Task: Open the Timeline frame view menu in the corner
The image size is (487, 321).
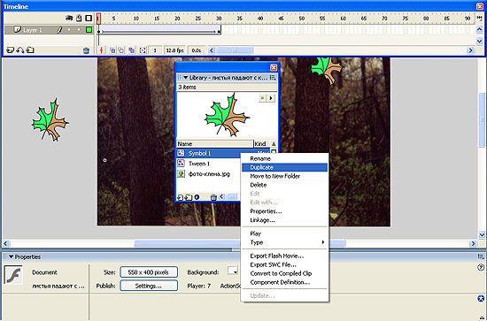Action: tap(479, 19)
